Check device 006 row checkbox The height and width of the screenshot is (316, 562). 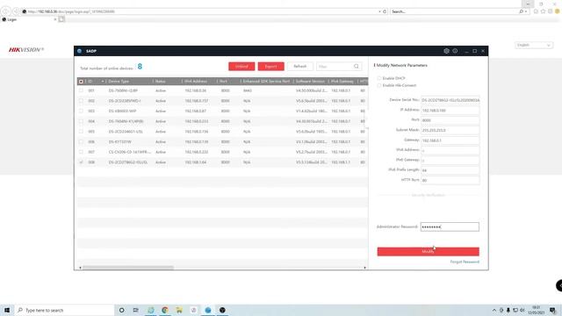(81, 142)
